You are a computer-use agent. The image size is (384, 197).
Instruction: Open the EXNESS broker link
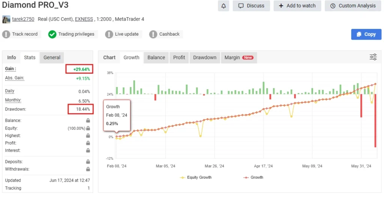pyautogui.click(x=84, y=19)
